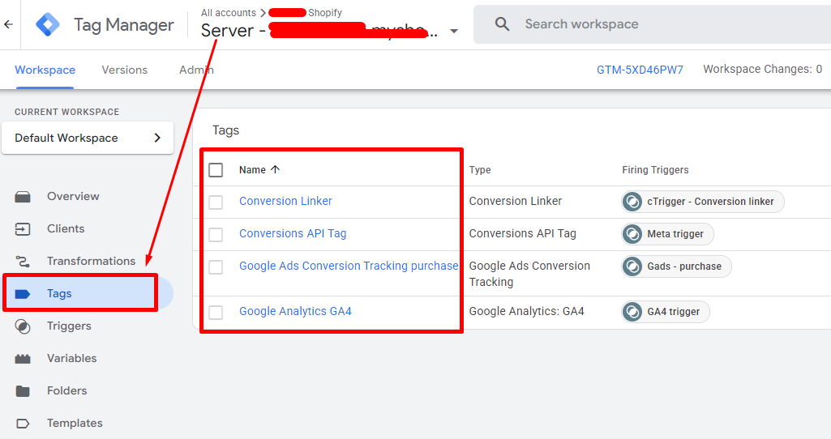Select the Google Analytics GA4 checkbox
This screenshot has width=831, height=439.
click(x=216, y=312)
